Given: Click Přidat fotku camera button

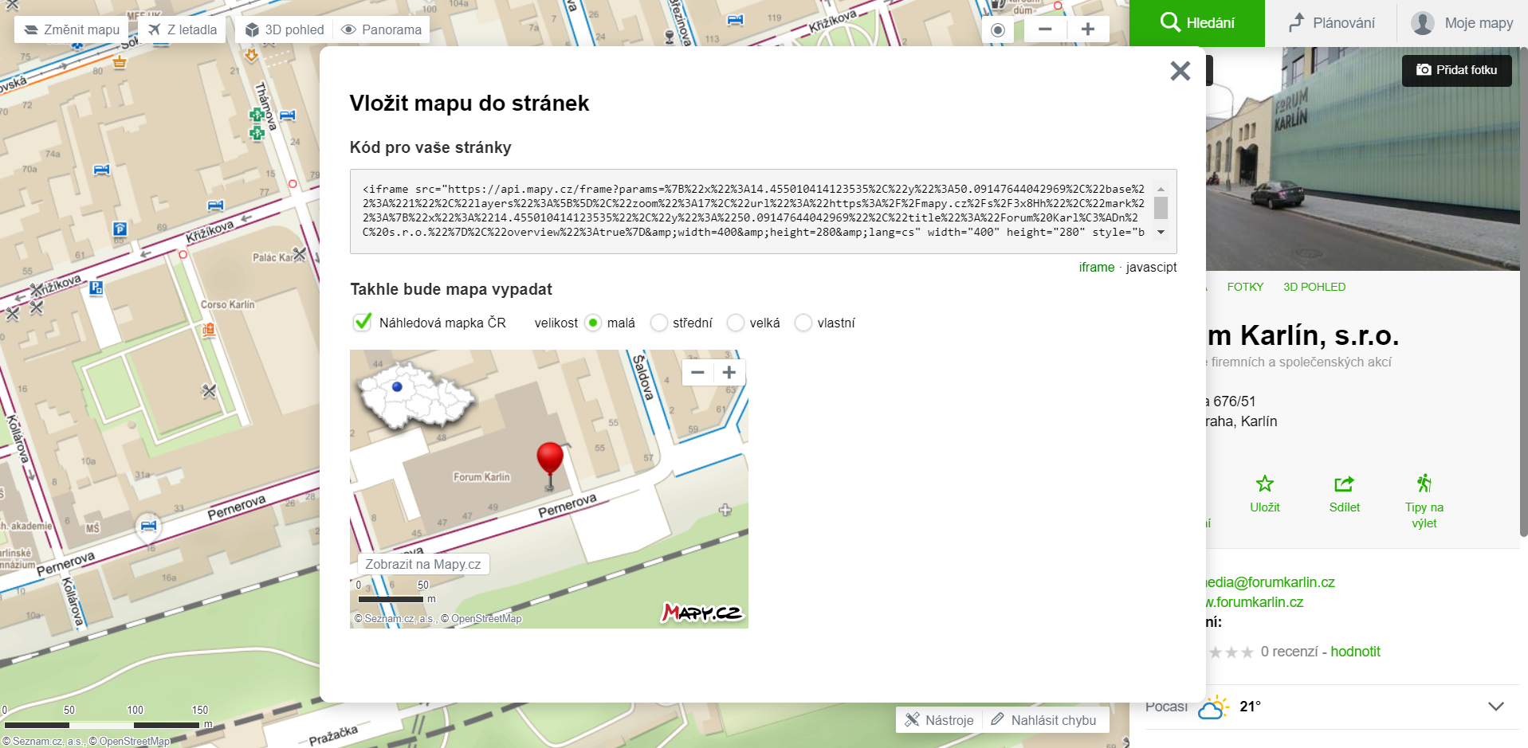Looking at the screenshot, I should [1456, 70].
